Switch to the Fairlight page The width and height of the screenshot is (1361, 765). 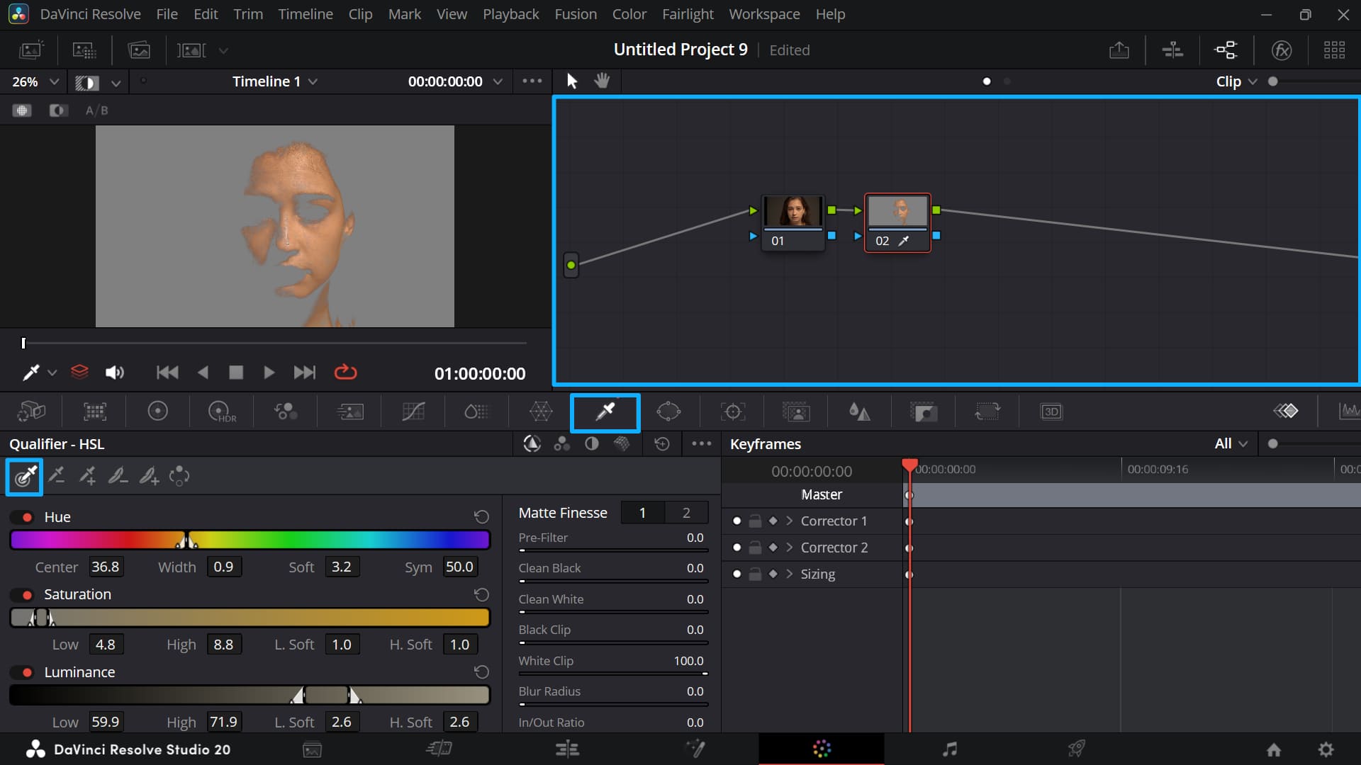951,749
